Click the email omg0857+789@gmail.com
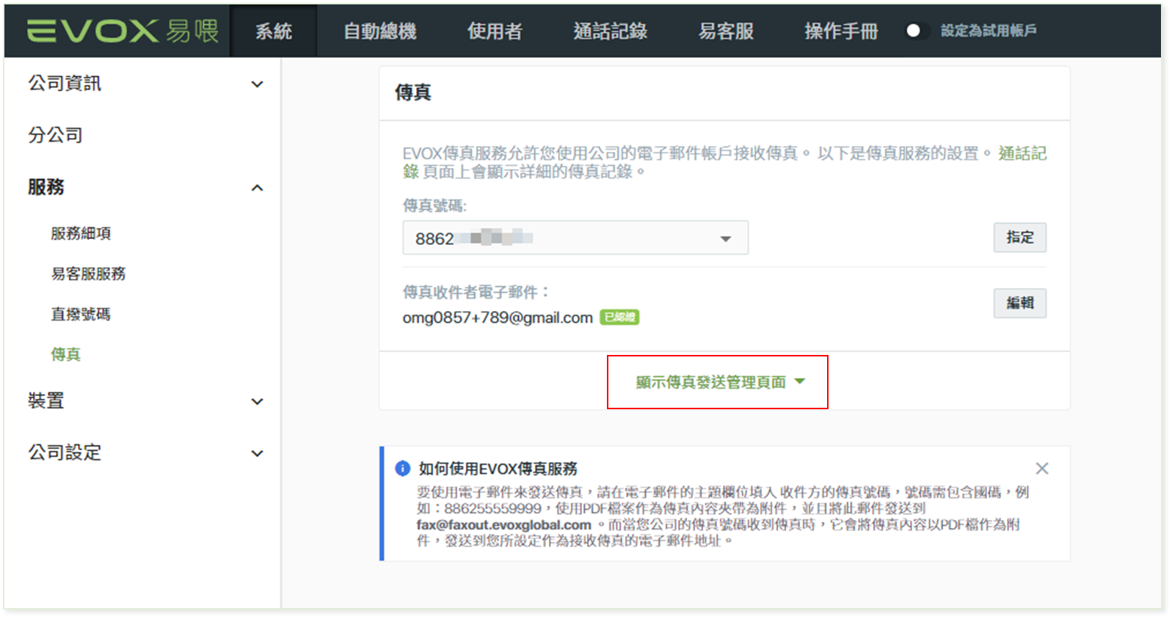This screenshot has width=1172, height=619. 498,318
